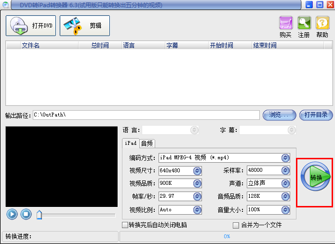
Task: Click the 打开目录 button
Action: [x=316, y=115]
